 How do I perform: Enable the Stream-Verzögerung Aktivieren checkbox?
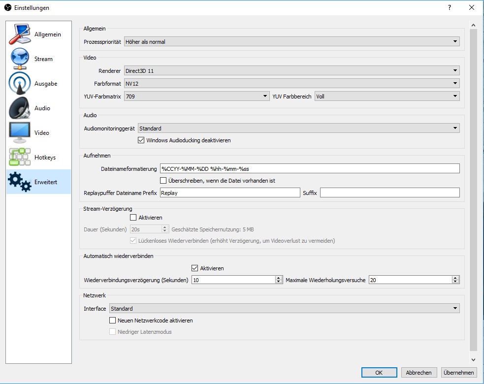[x=133, y=217]
